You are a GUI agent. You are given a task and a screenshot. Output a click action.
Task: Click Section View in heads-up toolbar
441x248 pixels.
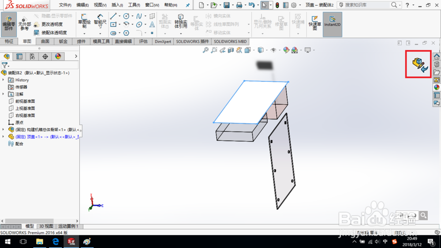click(x=231, y=50)
